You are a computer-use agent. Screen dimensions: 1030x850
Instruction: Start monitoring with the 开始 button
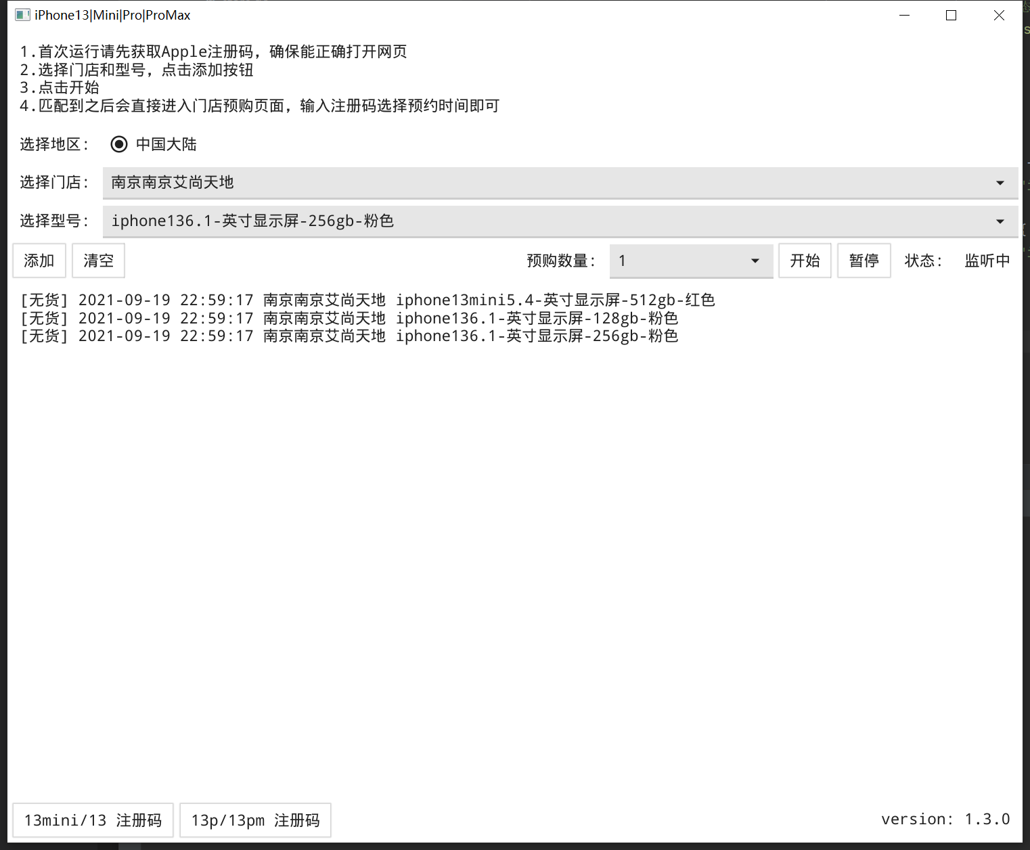805,261
